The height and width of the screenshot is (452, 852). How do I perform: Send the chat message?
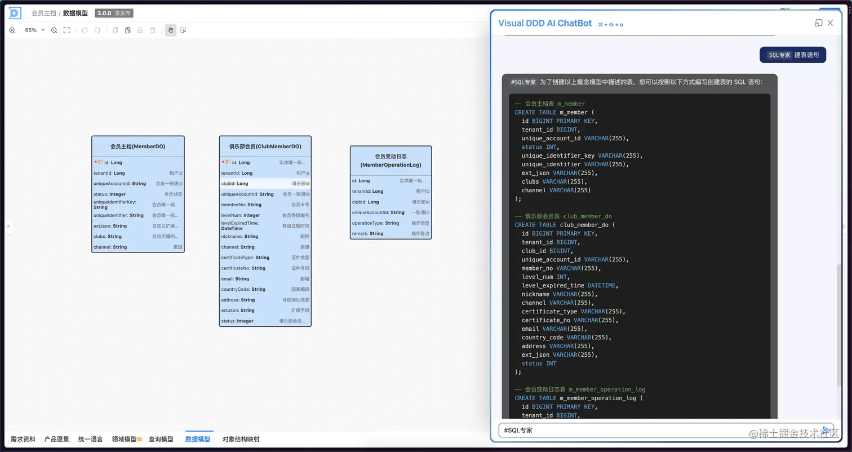[826, 430]
